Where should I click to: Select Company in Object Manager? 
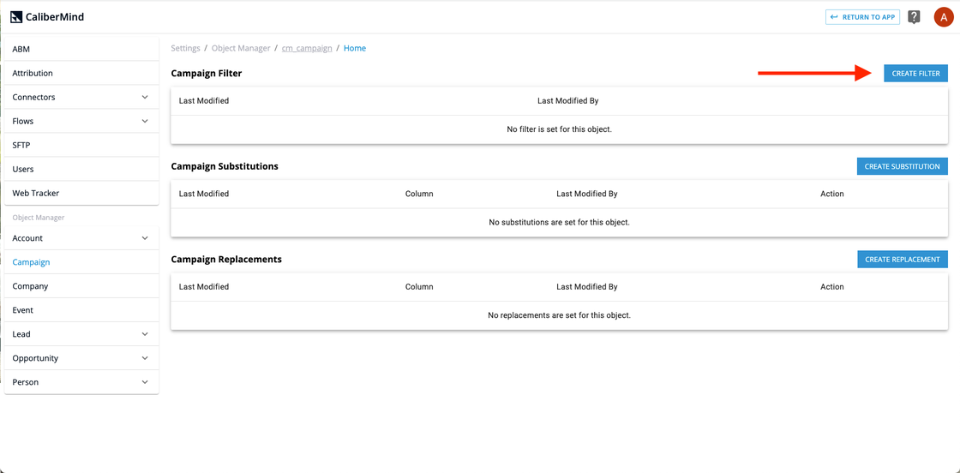81,285
